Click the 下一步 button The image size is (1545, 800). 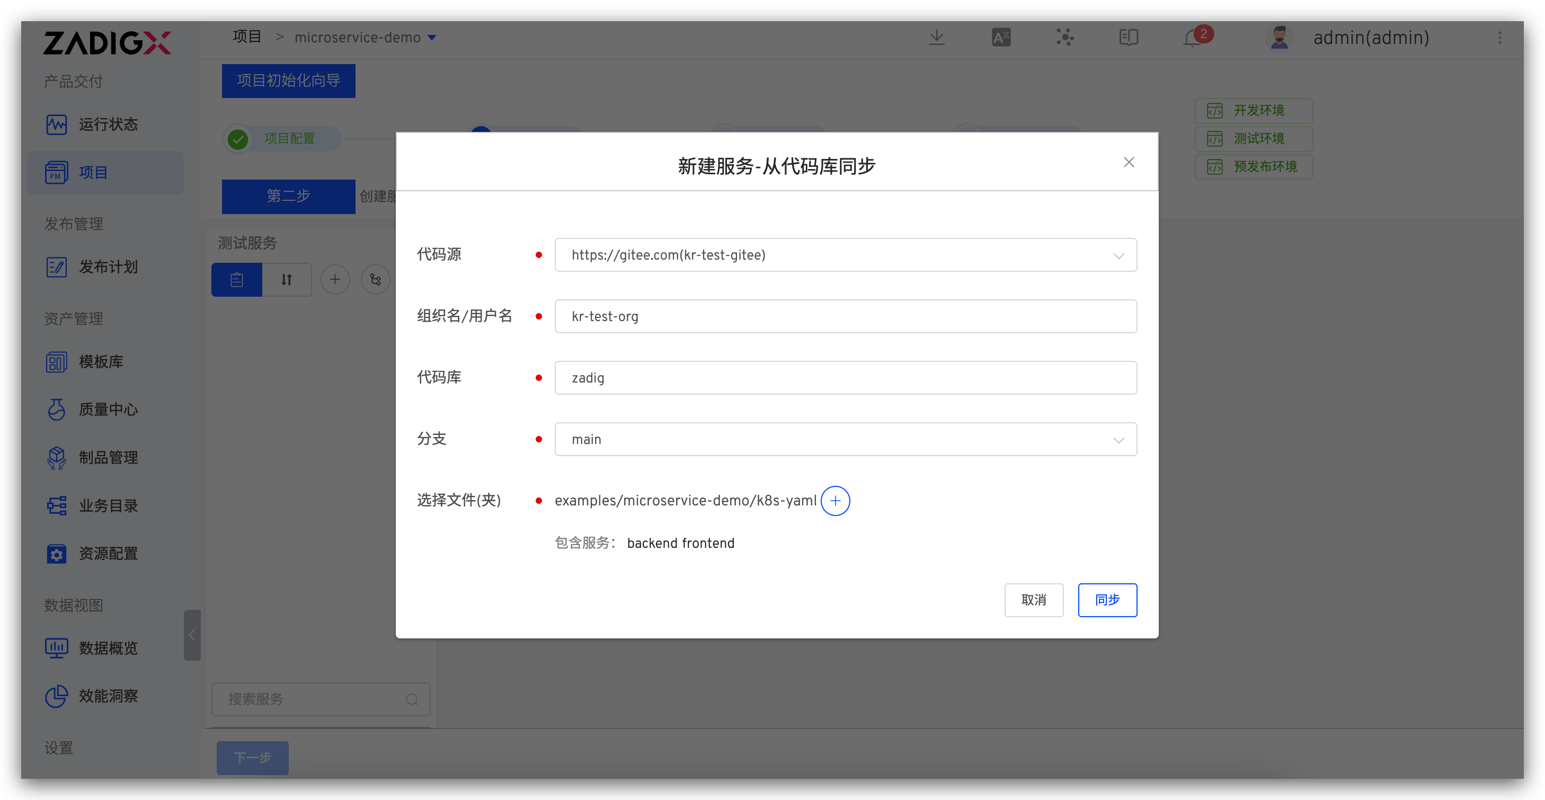point(253,758)
